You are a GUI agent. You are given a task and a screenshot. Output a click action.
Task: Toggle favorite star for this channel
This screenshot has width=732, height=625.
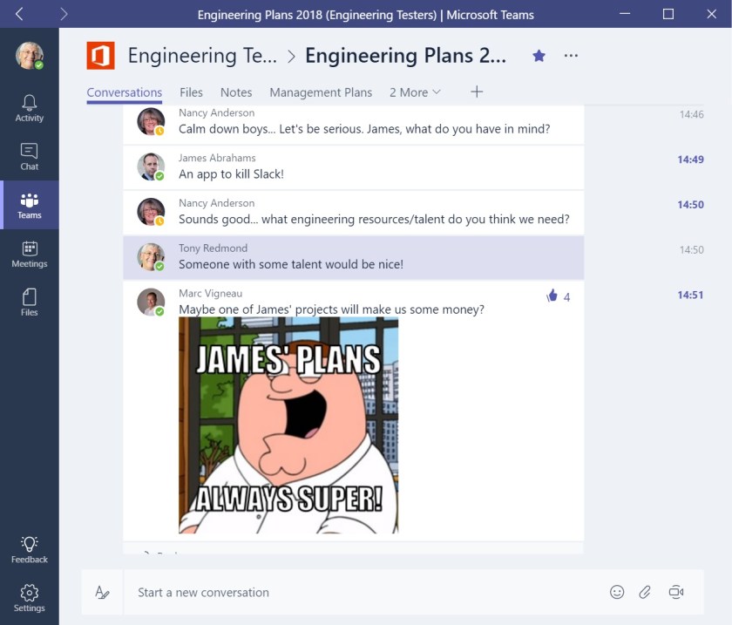539,56
